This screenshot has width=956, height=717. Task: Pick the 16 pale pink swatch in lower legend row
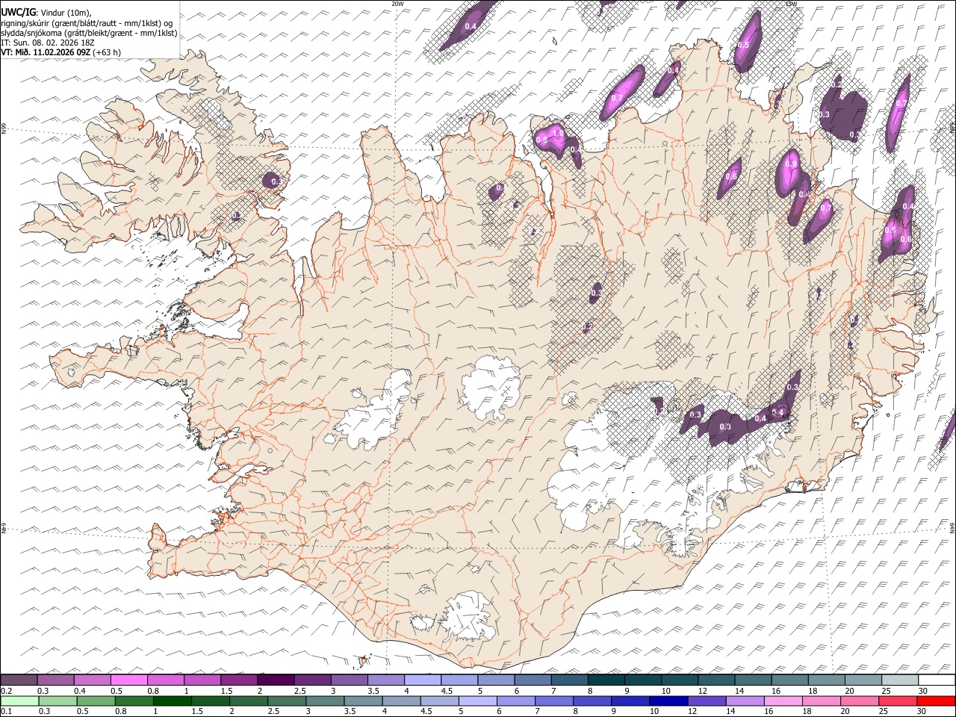coord(783,701)
